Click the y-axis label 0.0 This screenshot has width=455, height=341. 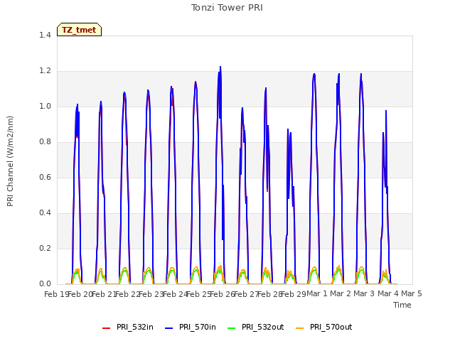tap(45, 284)
